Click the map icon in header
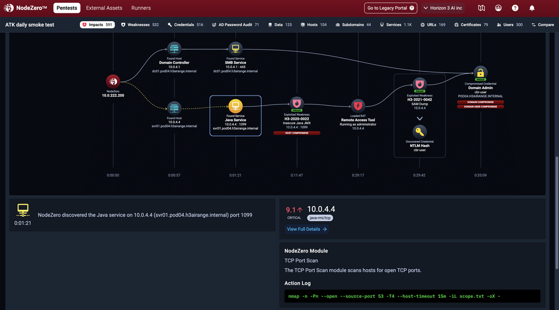The width and height of the screenshot is (559, 310). click(x=482, y=8)
